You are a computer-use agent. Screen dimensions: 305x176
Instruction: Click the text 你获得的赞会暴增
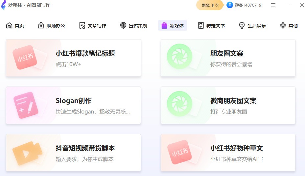pos(231,64)
